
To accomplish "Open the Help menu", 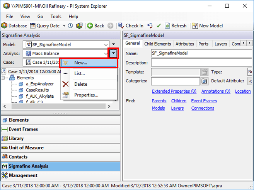I will 73,17.
